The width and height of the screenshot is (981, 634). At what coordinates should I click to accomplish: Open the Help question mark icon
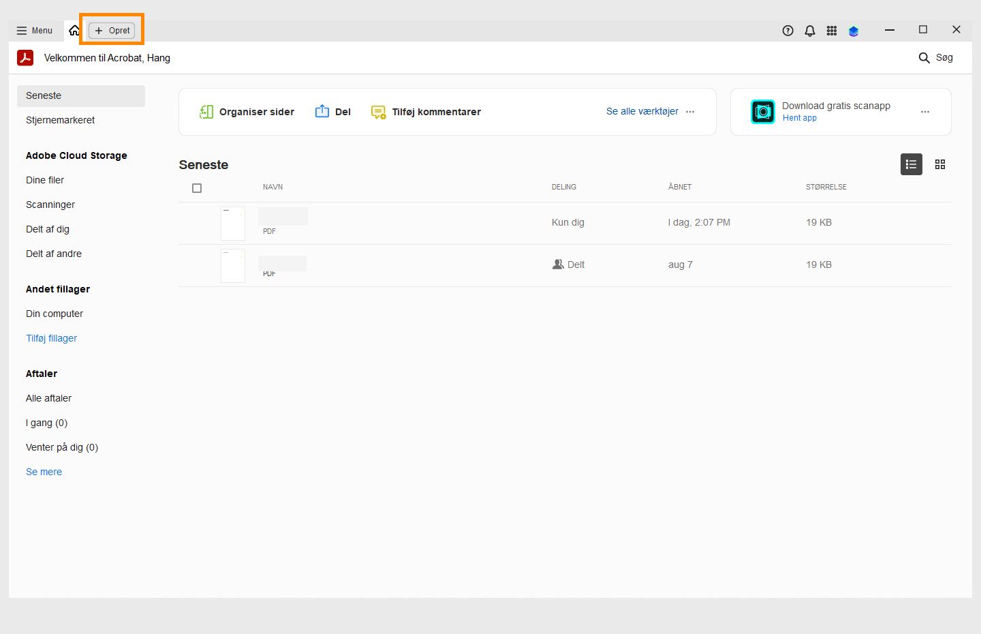coord(788,31)
